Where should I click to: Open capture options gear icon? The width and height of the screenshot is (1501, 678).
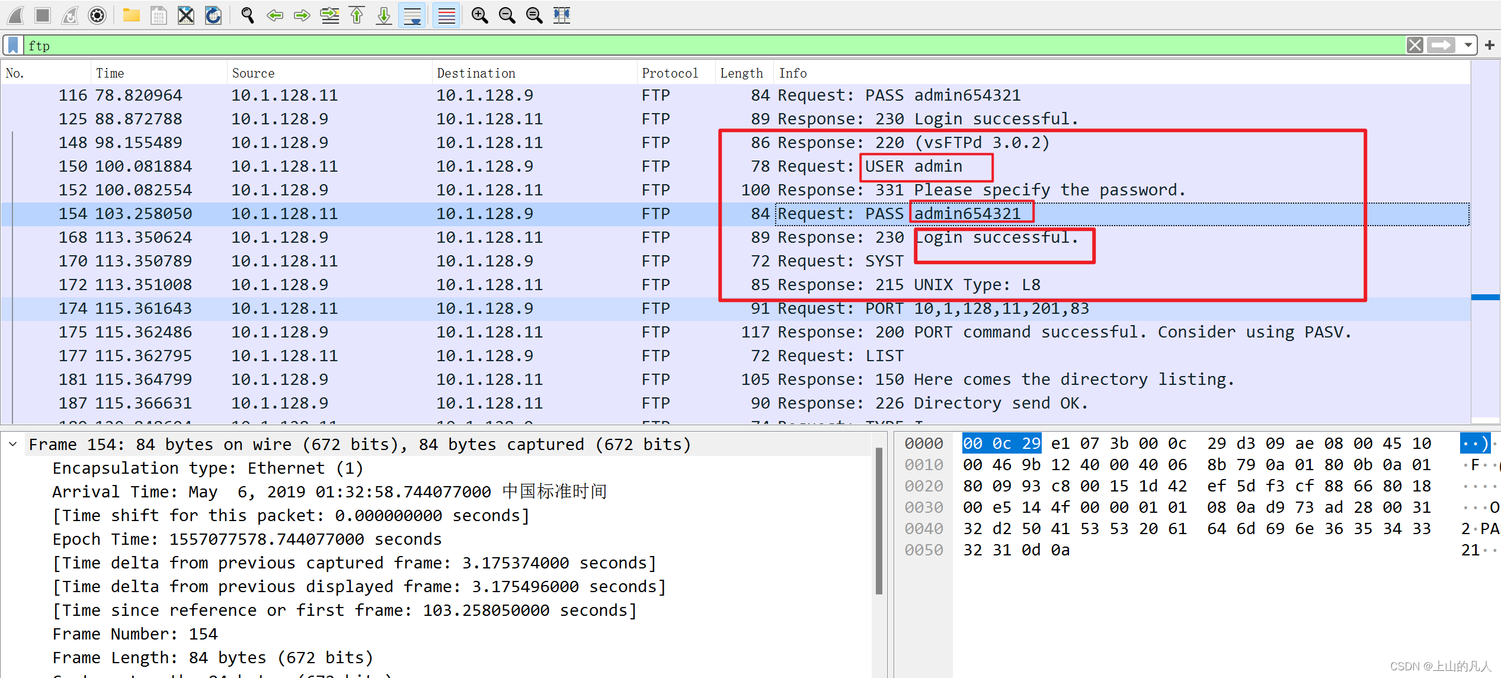coord(97,15)
